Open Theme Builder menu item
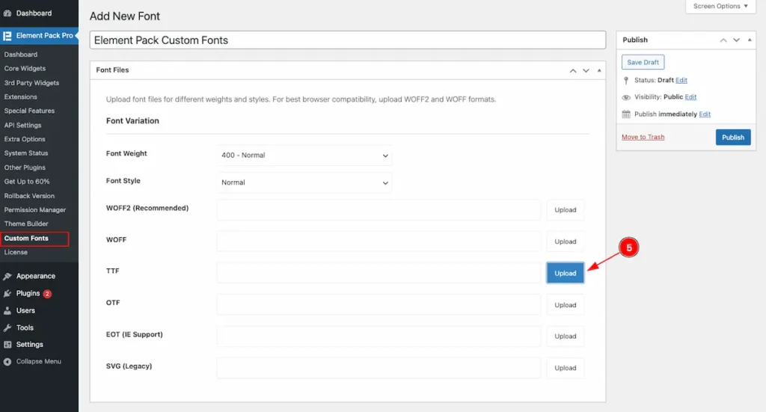Viewport: 766px width, 412px height. point(26,224)
